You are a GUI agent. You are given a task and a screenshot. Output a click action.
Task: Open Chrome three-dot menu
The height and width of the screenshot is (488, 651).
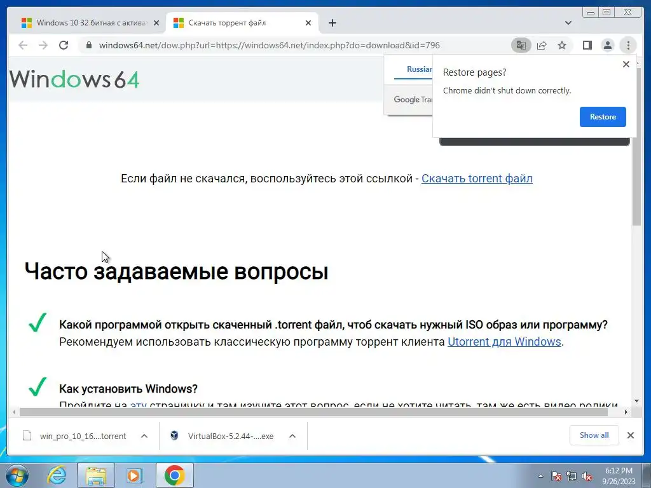coord(628,45)
